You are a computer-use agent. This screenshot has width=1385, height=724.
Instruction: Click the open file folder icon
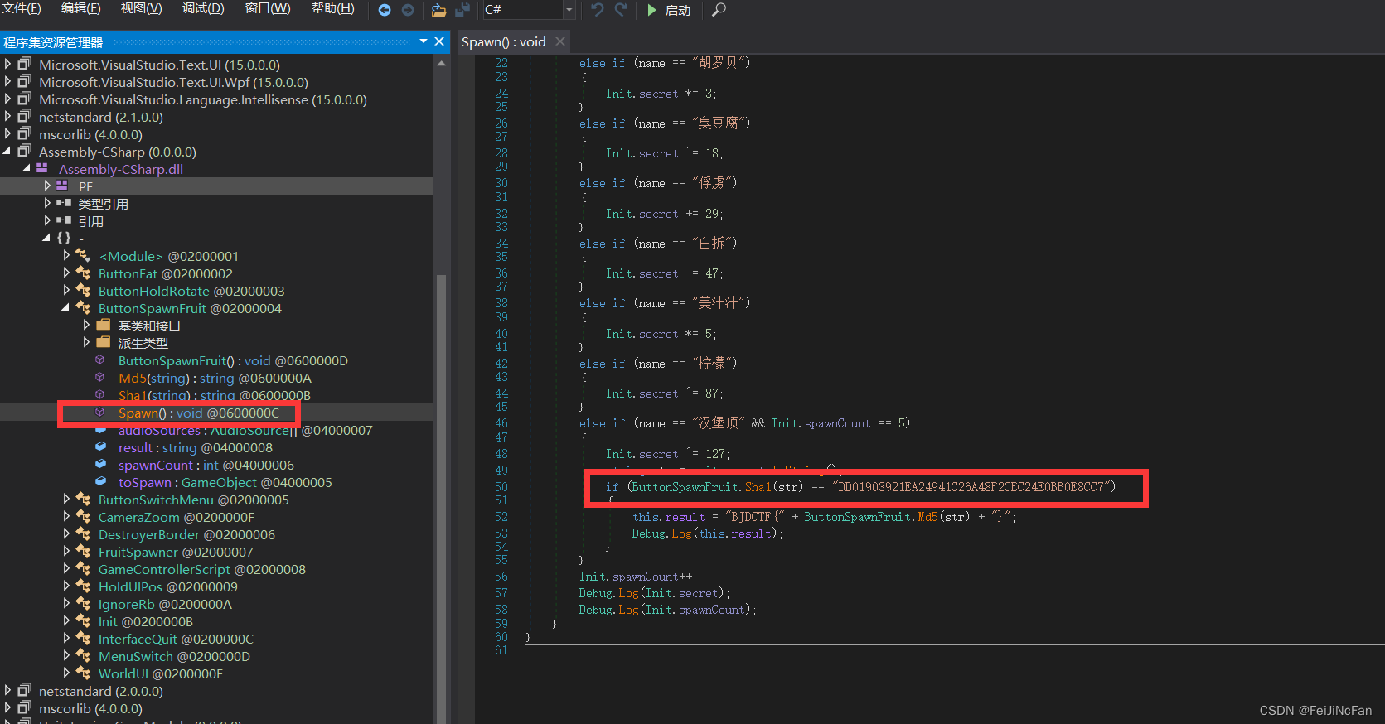click(439, 10)
